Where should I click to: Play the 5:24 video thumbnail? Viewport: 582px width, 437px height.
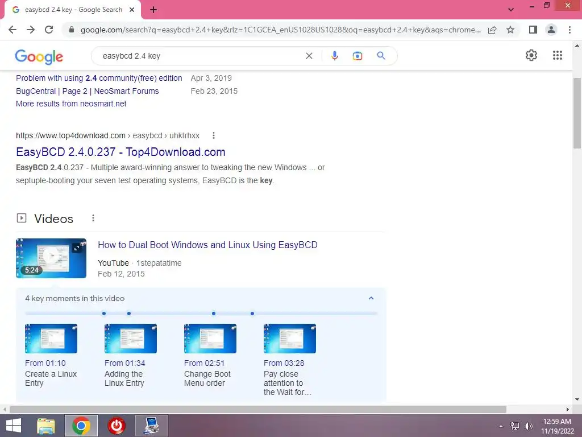pos(51,258)
